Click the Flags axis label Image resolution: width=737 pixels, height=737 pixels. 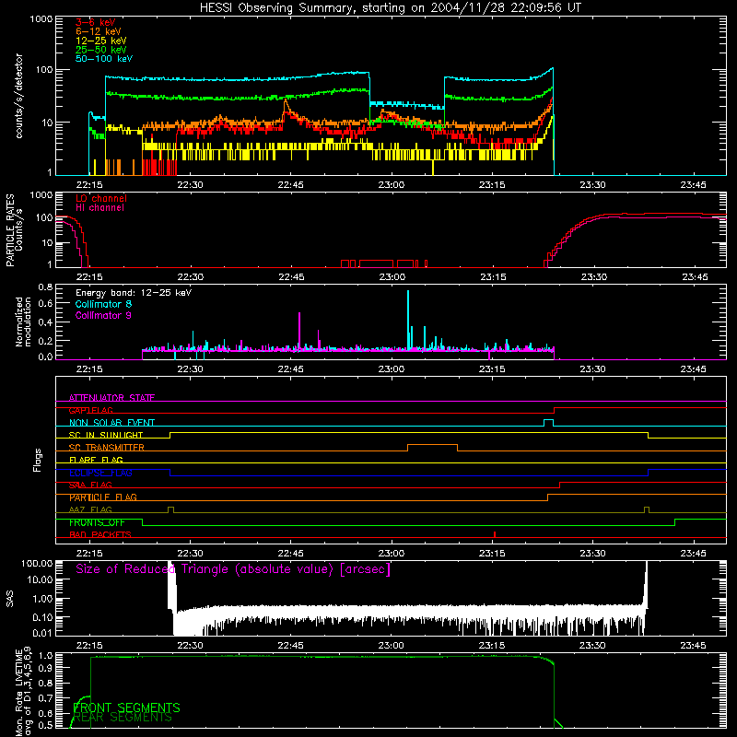pyautogui.click(x=38, y=460)
